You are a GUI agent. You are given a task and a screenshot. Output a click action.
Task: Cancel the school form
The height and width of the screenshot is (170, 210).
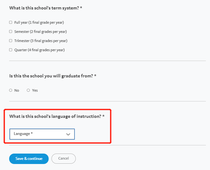pos(63,159)
